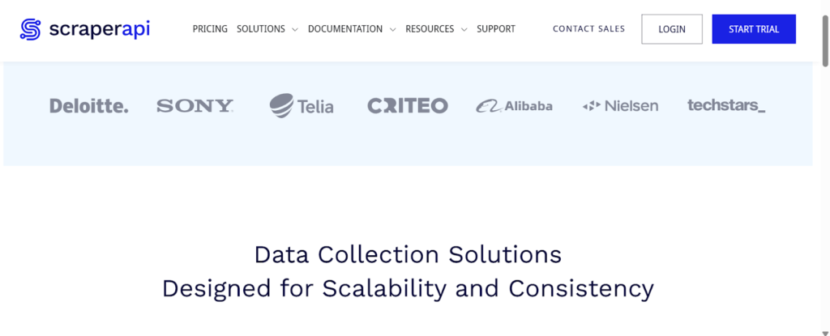Expand the Documentation dropdown chevron
Screen dimensions: 830x336
coord(392,30)
